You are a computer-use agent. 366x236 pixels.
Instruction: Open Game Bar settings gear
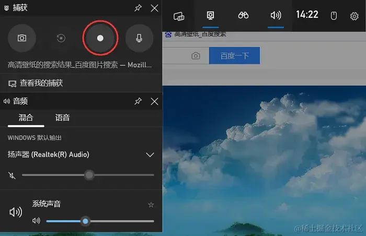coord(354,16)
